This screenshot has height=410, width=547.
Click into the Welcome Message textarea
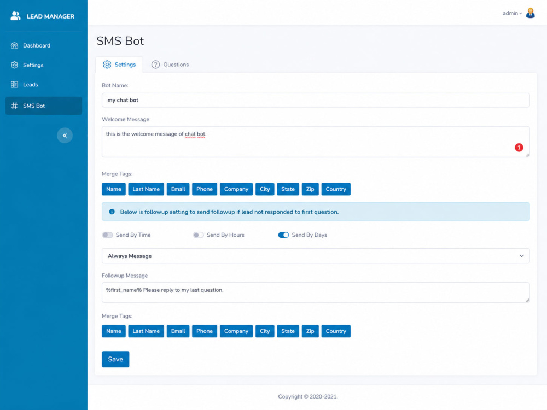coord(316,142)
